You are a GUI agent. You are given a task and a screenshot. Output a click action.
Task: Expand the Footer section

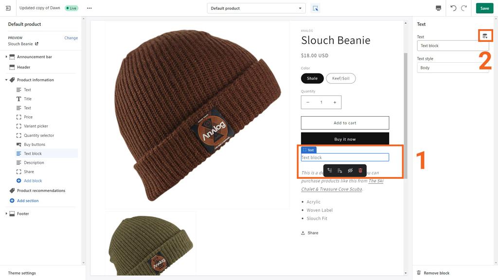click(6, 214)
